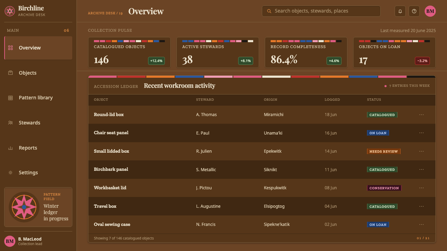Viewport: 447px width, 251px height.
Task: Select the Round-lid box object name
Action: 109,115
